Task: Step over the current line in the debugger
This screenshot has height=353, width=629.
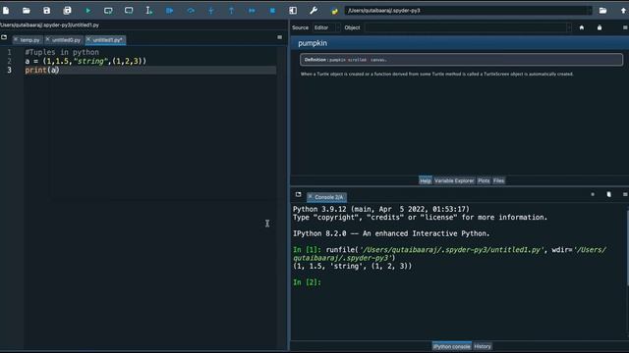Action: click(191, 11)
